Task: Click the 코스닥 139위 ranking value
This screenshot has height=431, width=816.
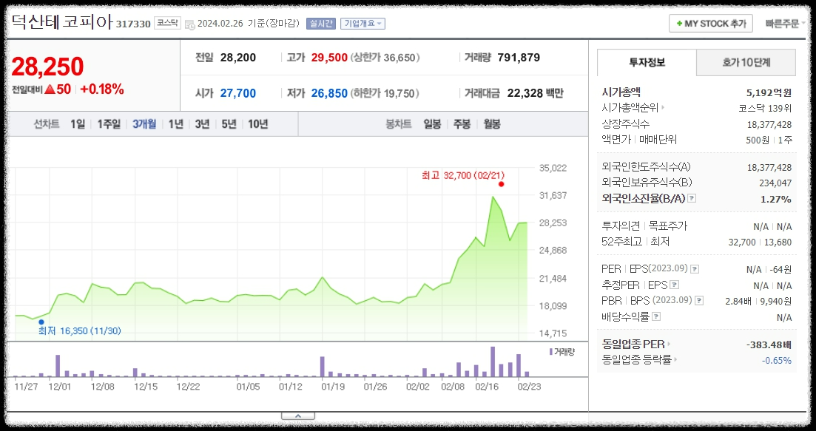Action: 765,108
